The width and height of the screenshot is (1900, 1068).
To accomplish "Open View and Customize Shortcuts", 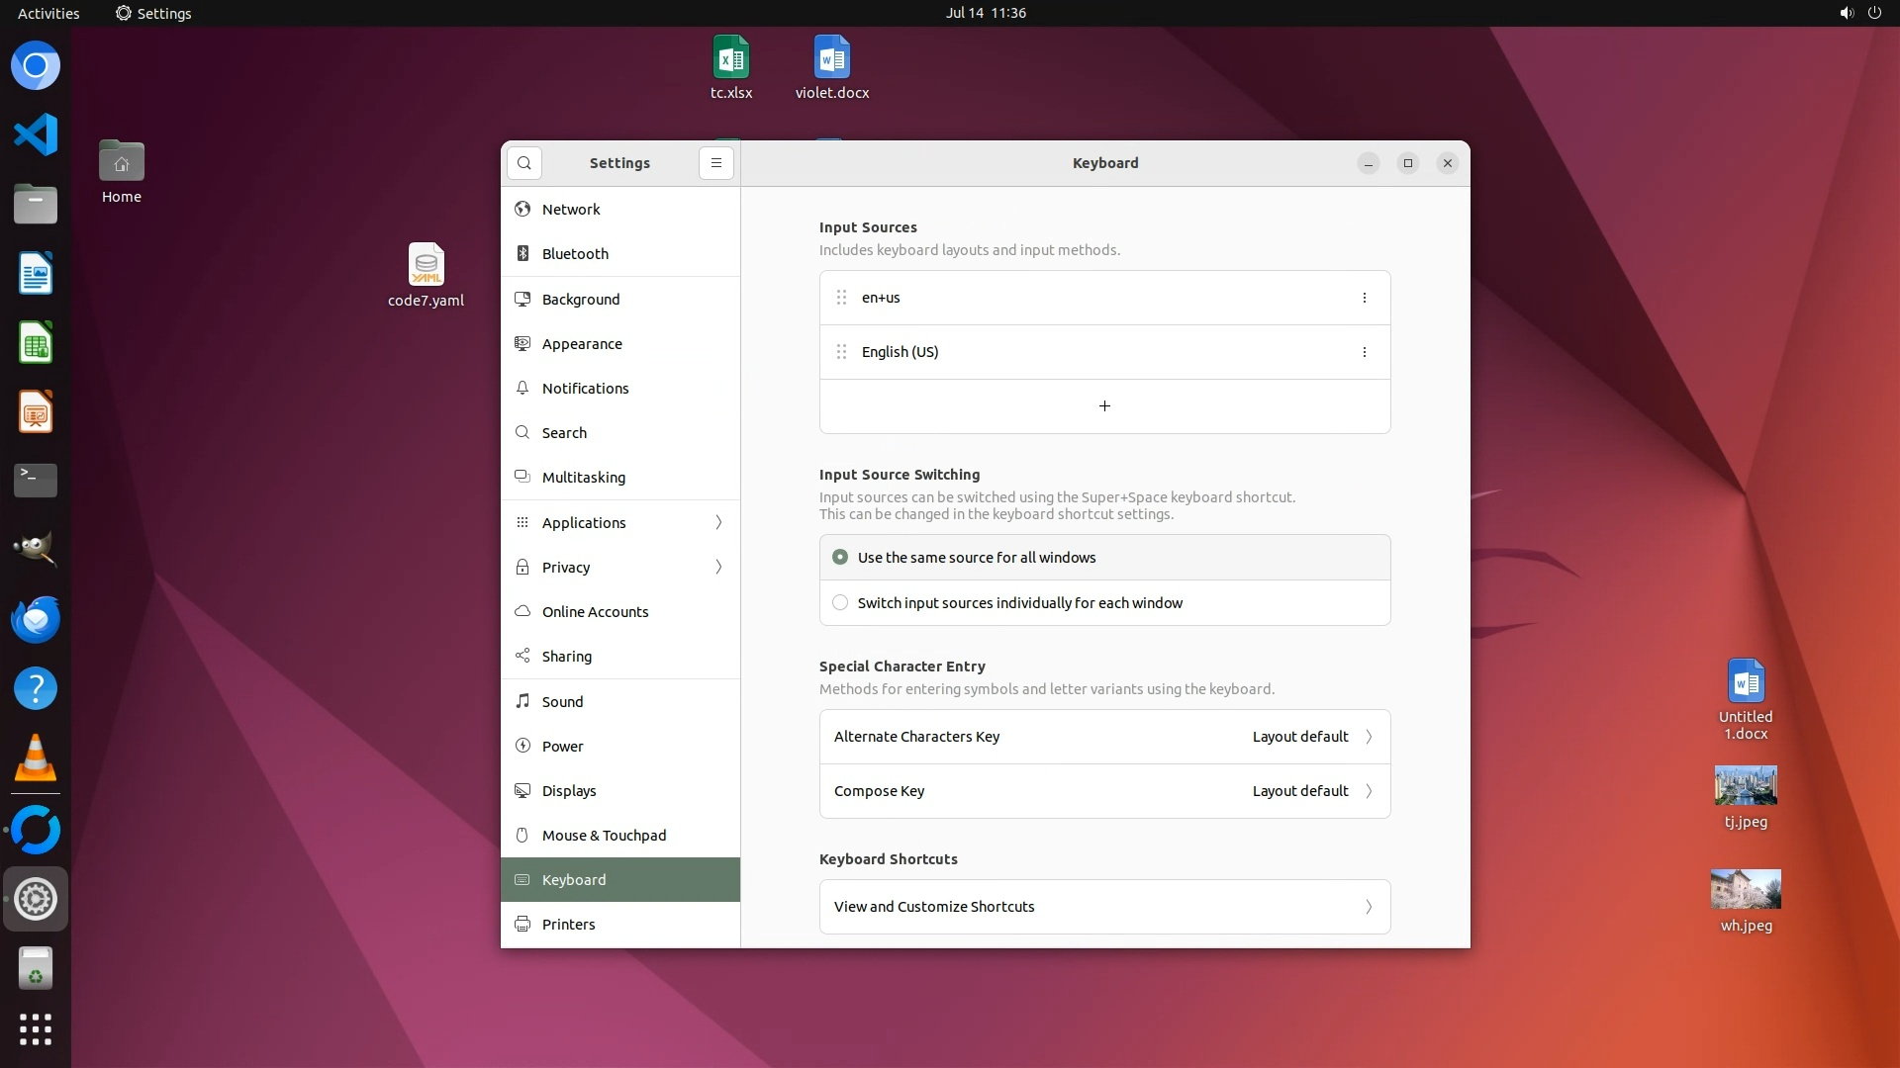I will (x=1104, y=907).
